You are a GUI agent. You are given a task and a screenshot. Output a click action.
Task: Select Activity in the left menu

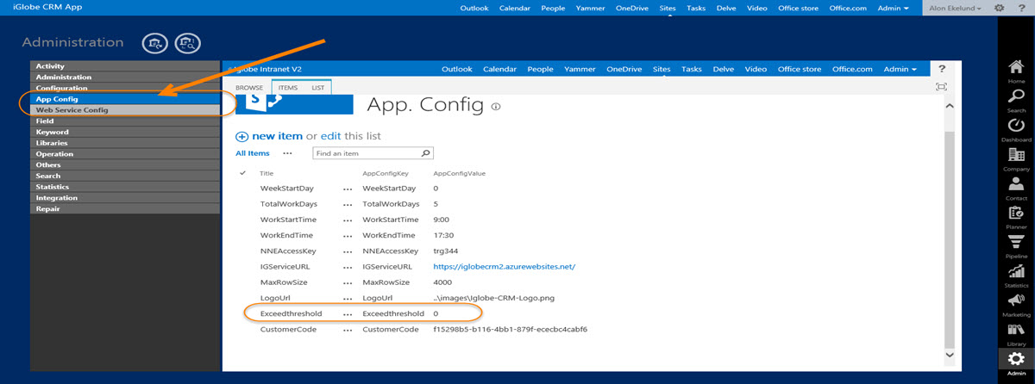tap(125, 66)
